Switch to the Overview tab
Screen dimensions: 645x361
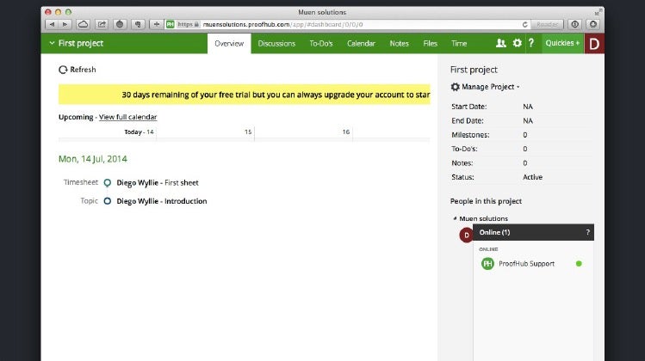[x=229, y=44]
